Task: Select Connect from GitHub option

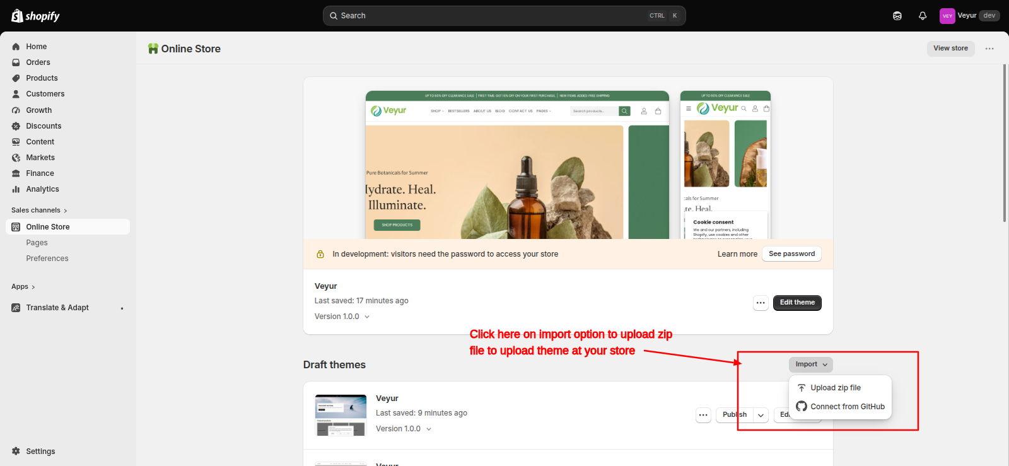Action: coord(840,407)
